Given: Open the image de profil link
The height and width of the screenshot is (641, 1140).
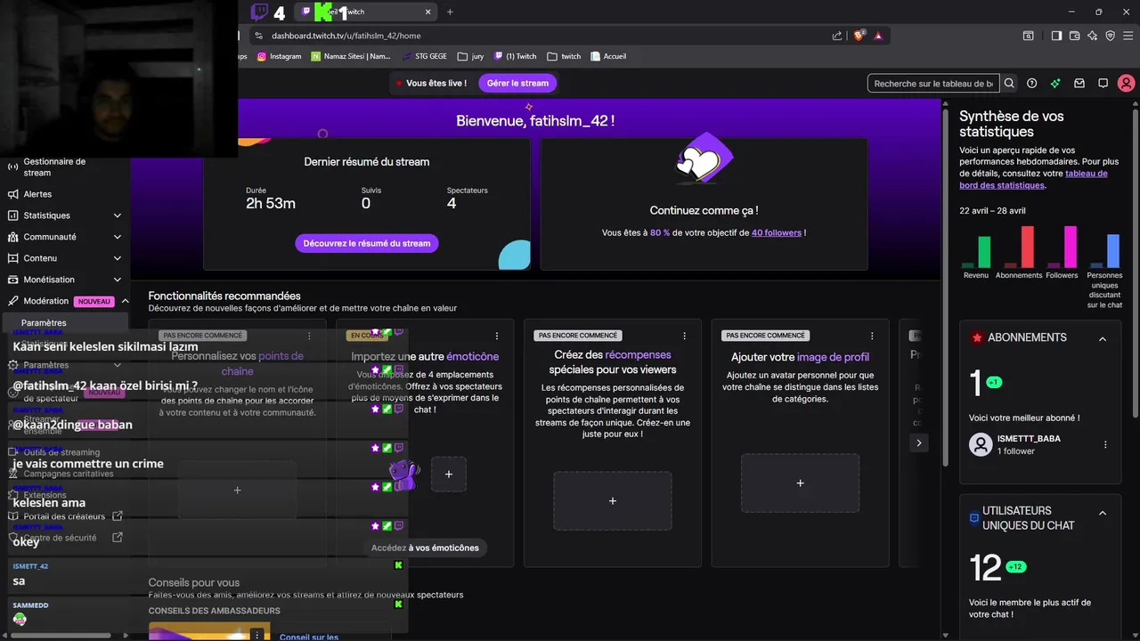Looking at the screenshot, I should click(x=833, y=356).
